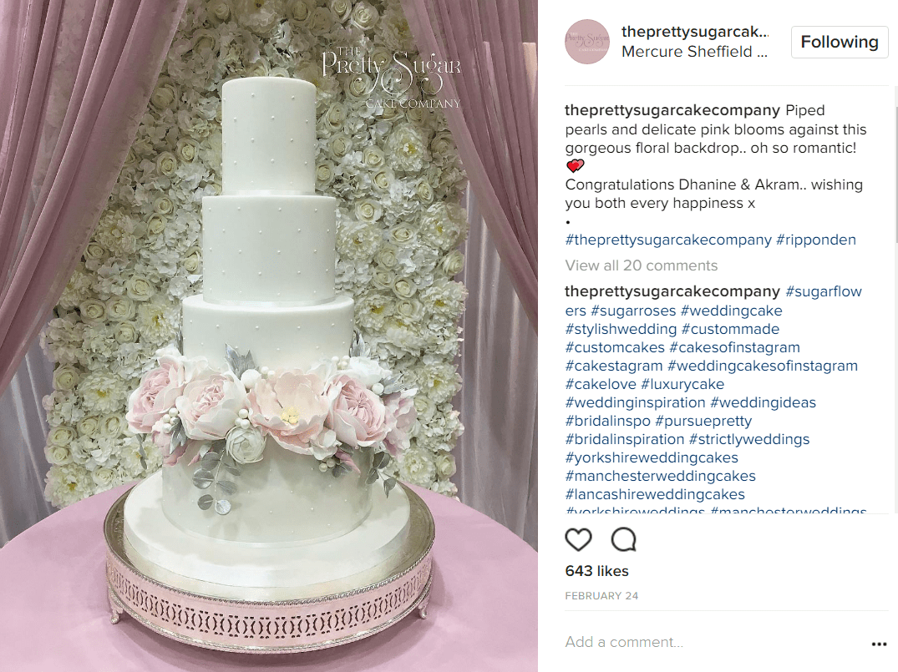Expand View all 20 comments
898x672 pixels.
(x=641, y=265)
